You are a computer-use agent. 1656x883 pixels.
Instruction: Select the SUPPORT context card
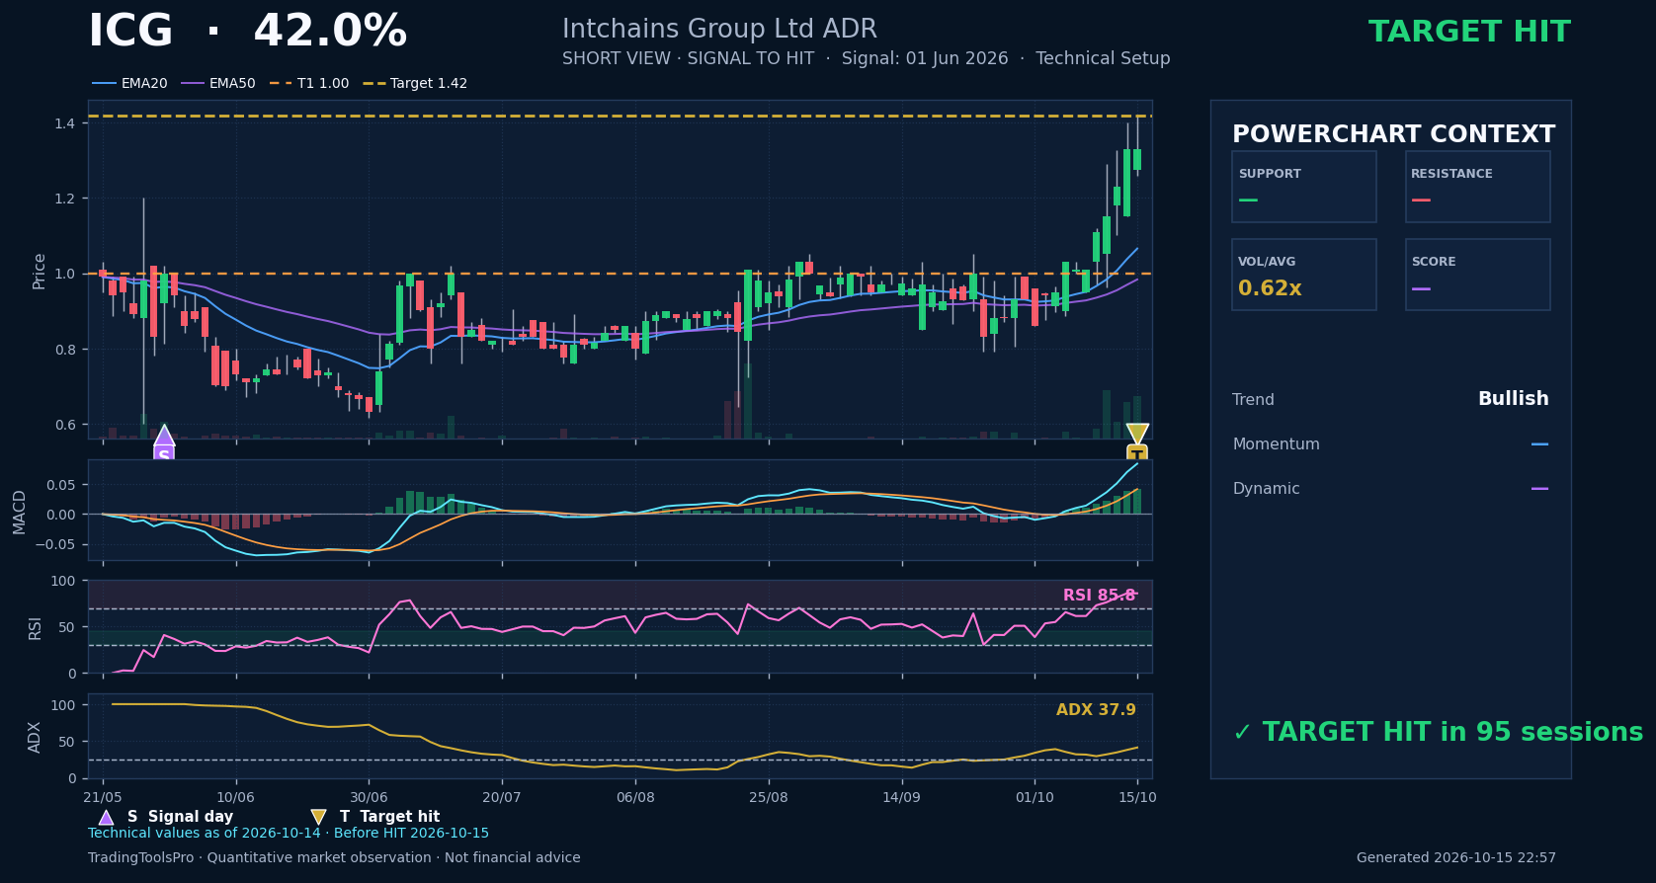click(x=1304, y=187)
